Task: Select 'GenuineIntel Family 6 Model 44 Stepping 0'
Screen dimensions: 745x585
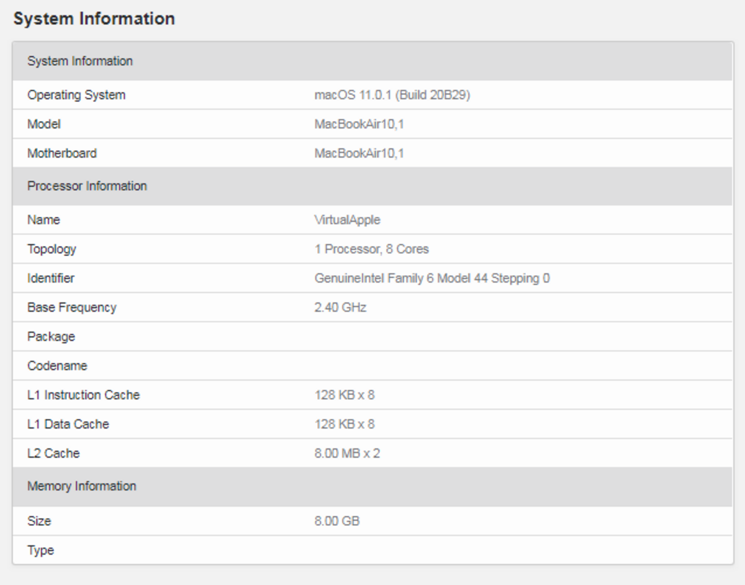Action: coord(432,278)
